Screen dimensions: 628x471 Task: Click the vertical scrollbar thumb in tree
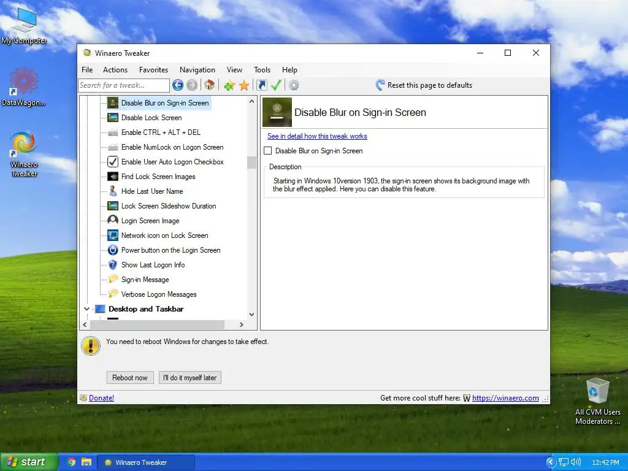point(251,163)
